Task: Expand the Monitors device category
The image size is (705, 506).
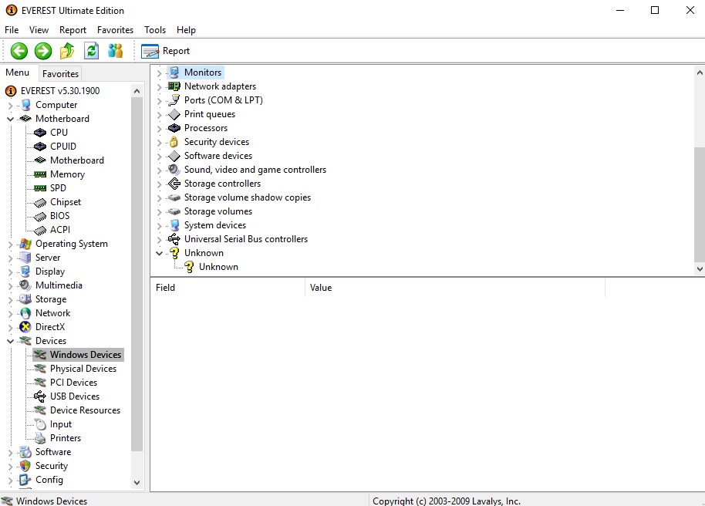Action: click(x=159, y=73)
